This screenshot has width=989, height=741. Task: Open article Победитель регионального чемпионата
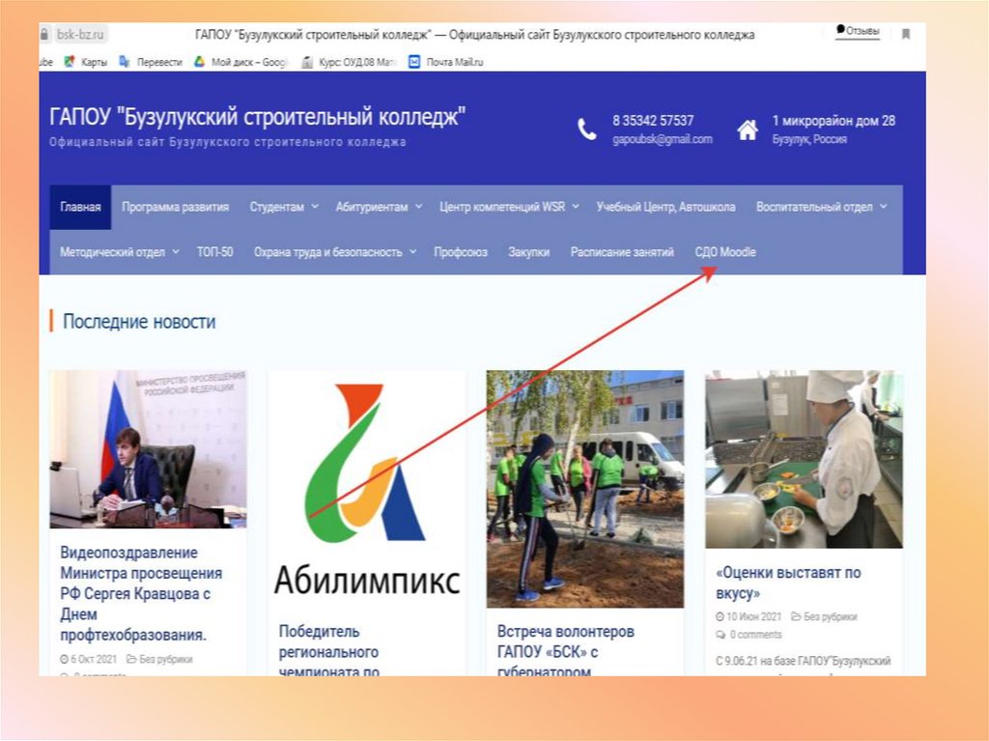click(328, 650)
